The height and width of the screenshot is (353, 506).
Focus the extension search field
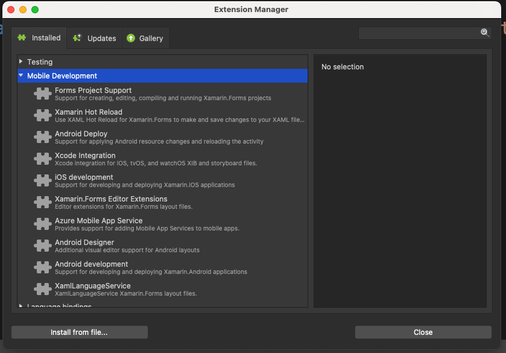click(x=425, y=33)
